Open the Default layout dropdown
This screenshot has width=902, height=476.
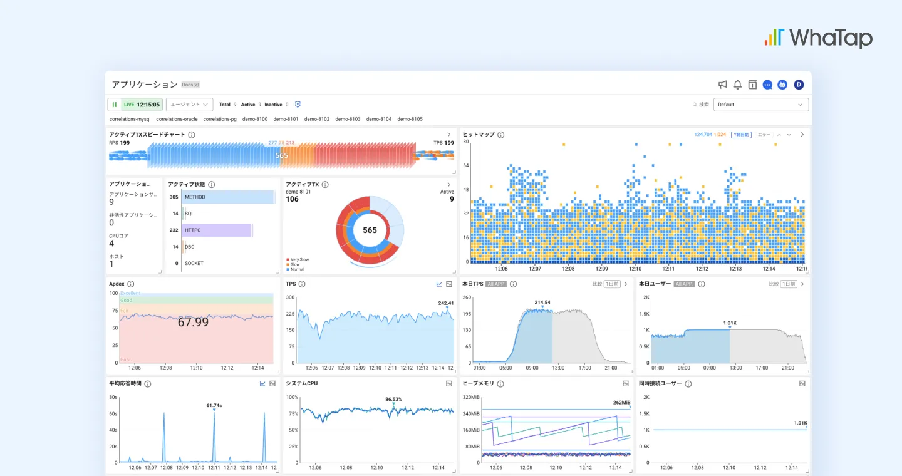[761, 105]
